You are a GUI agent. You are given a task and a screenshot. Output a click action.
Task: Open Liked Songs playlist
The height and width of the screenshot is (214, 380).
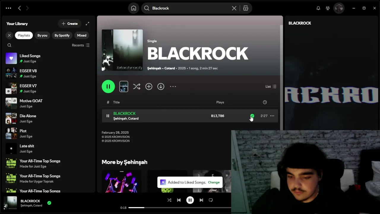[x=48, y=58]
